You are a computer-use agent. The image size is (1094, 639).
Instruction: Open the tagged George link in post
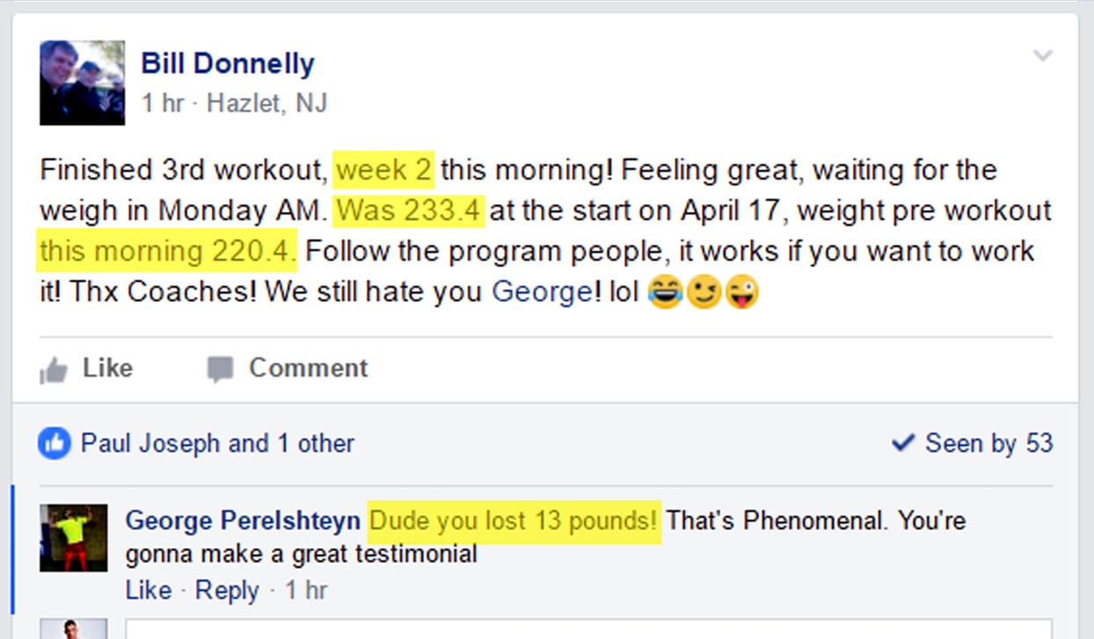[542, 292]
